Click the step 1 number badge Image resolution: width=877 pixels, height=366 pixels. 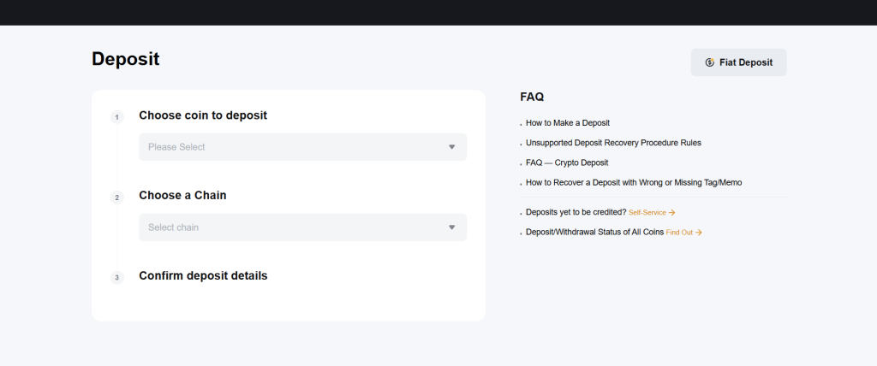point(116,117)
